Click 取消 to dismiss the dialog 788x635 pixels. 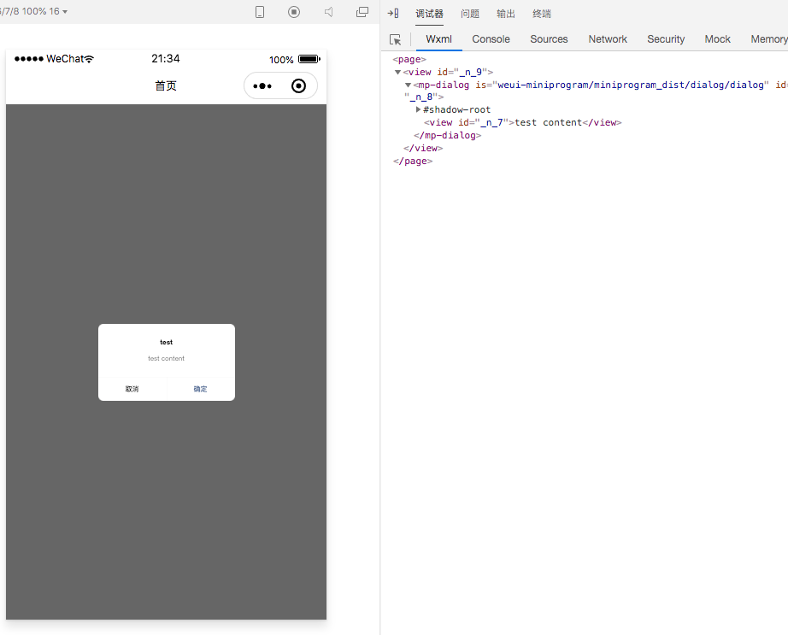point(132,389)
